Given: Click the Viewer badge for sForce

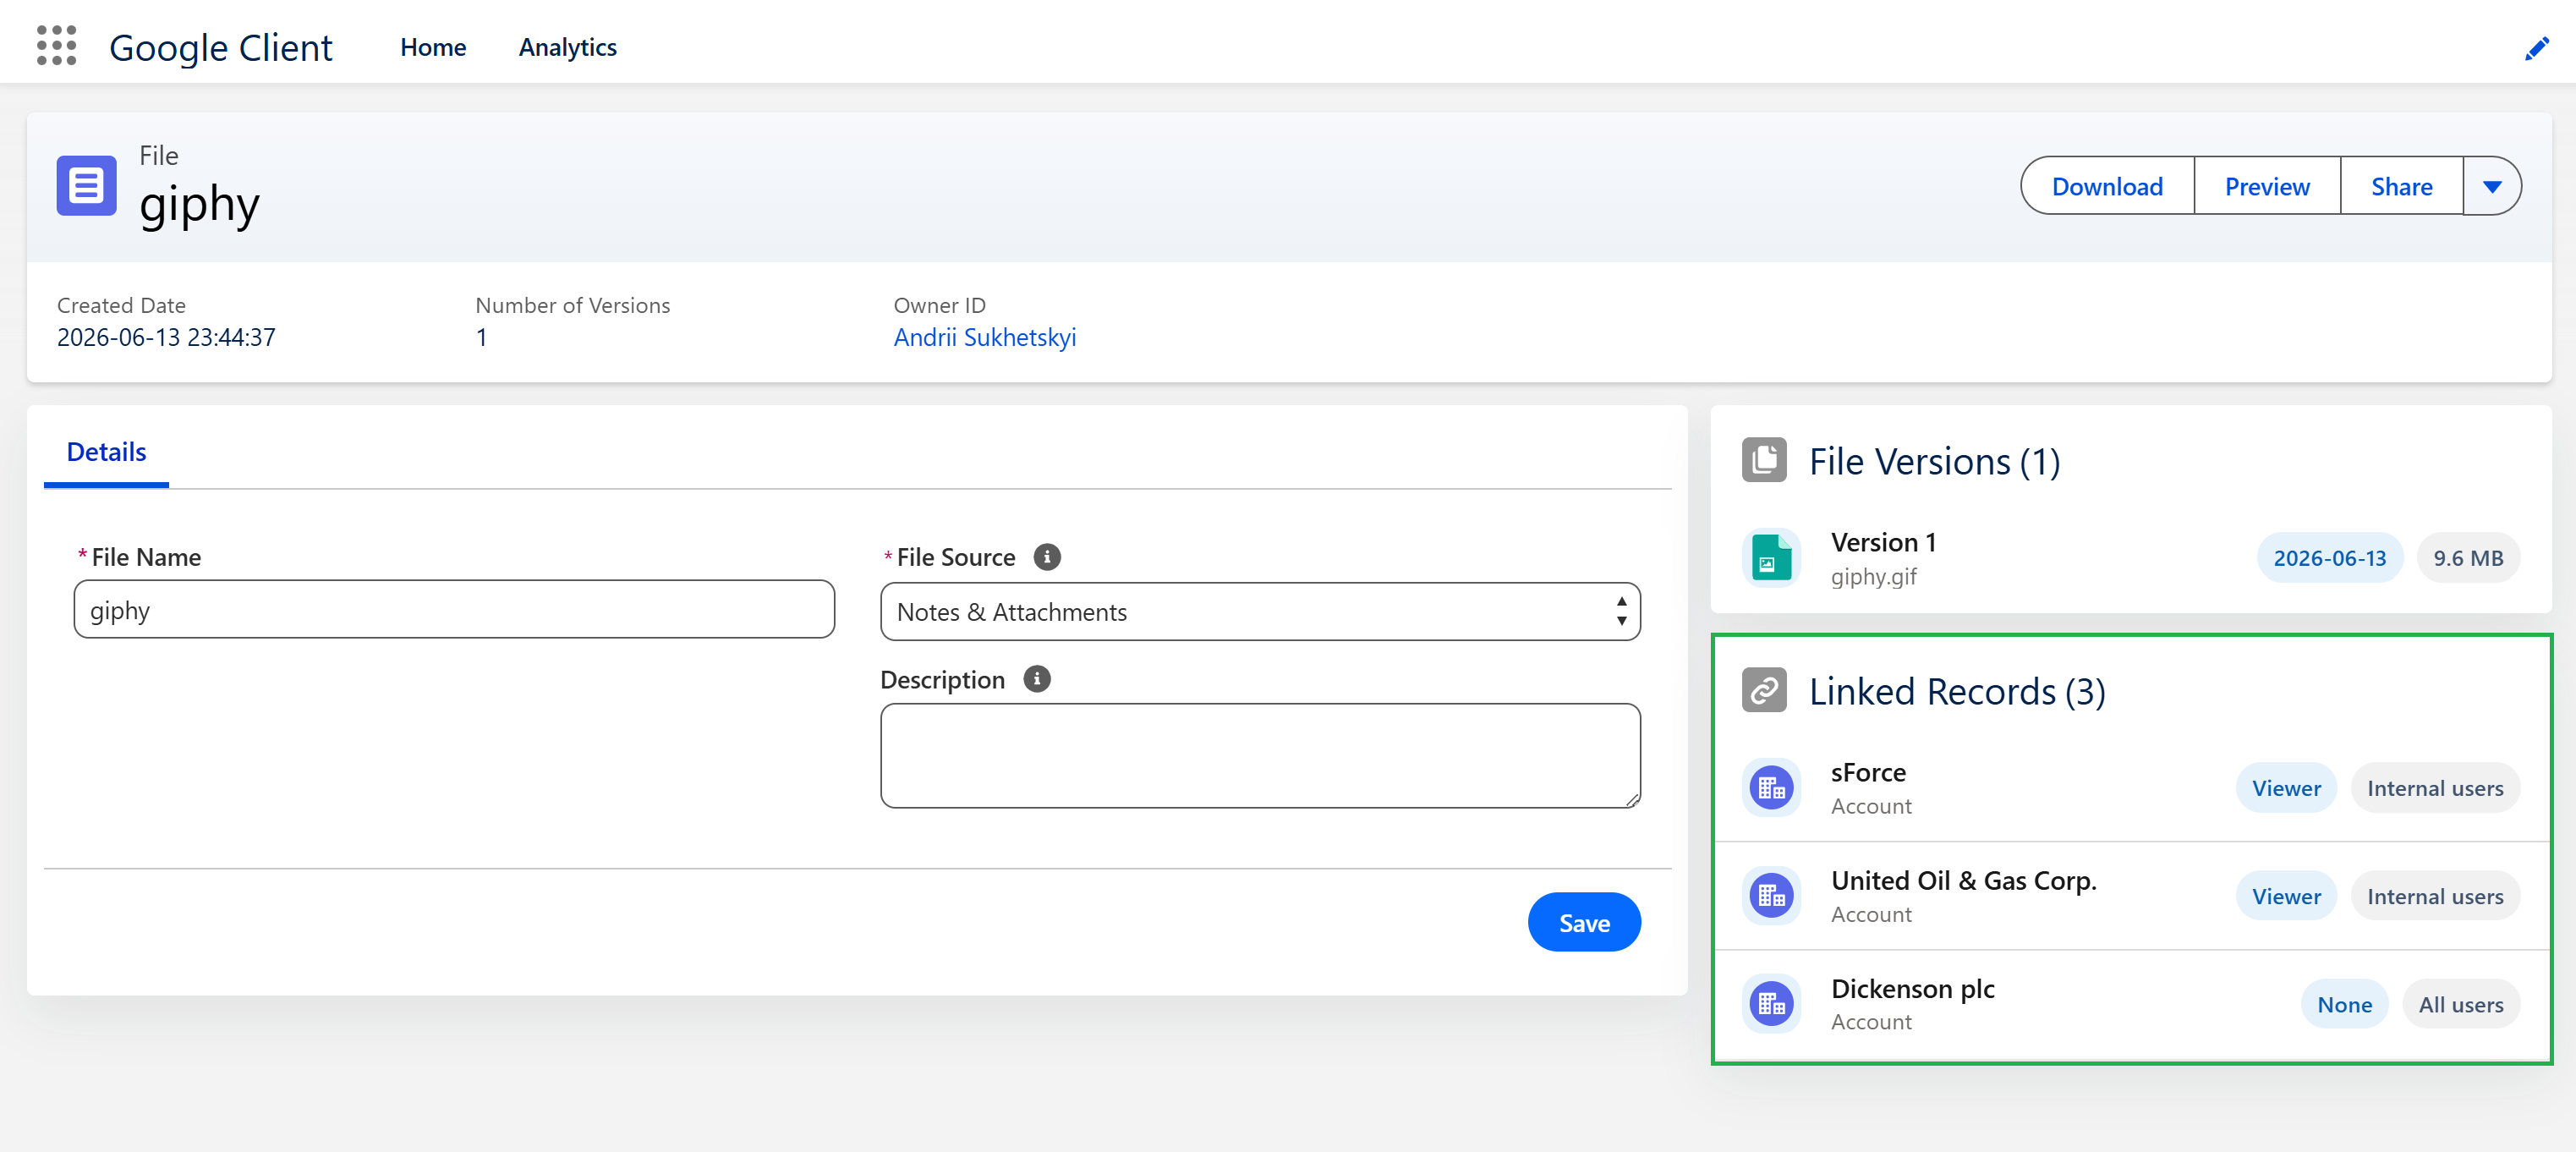Looking at the screenshot, I should pos(2286,788).
